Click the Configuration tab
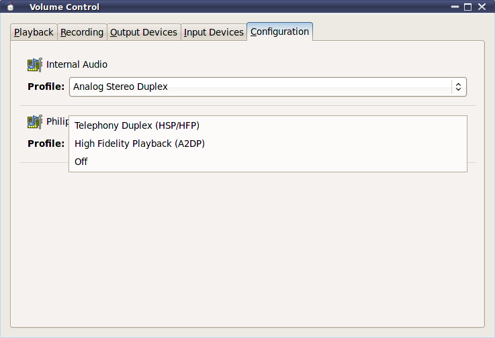Screen dimensions: 495x338 pos(279,32)
